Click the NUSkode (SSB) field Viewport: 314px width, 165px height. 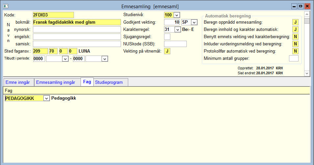175,44
